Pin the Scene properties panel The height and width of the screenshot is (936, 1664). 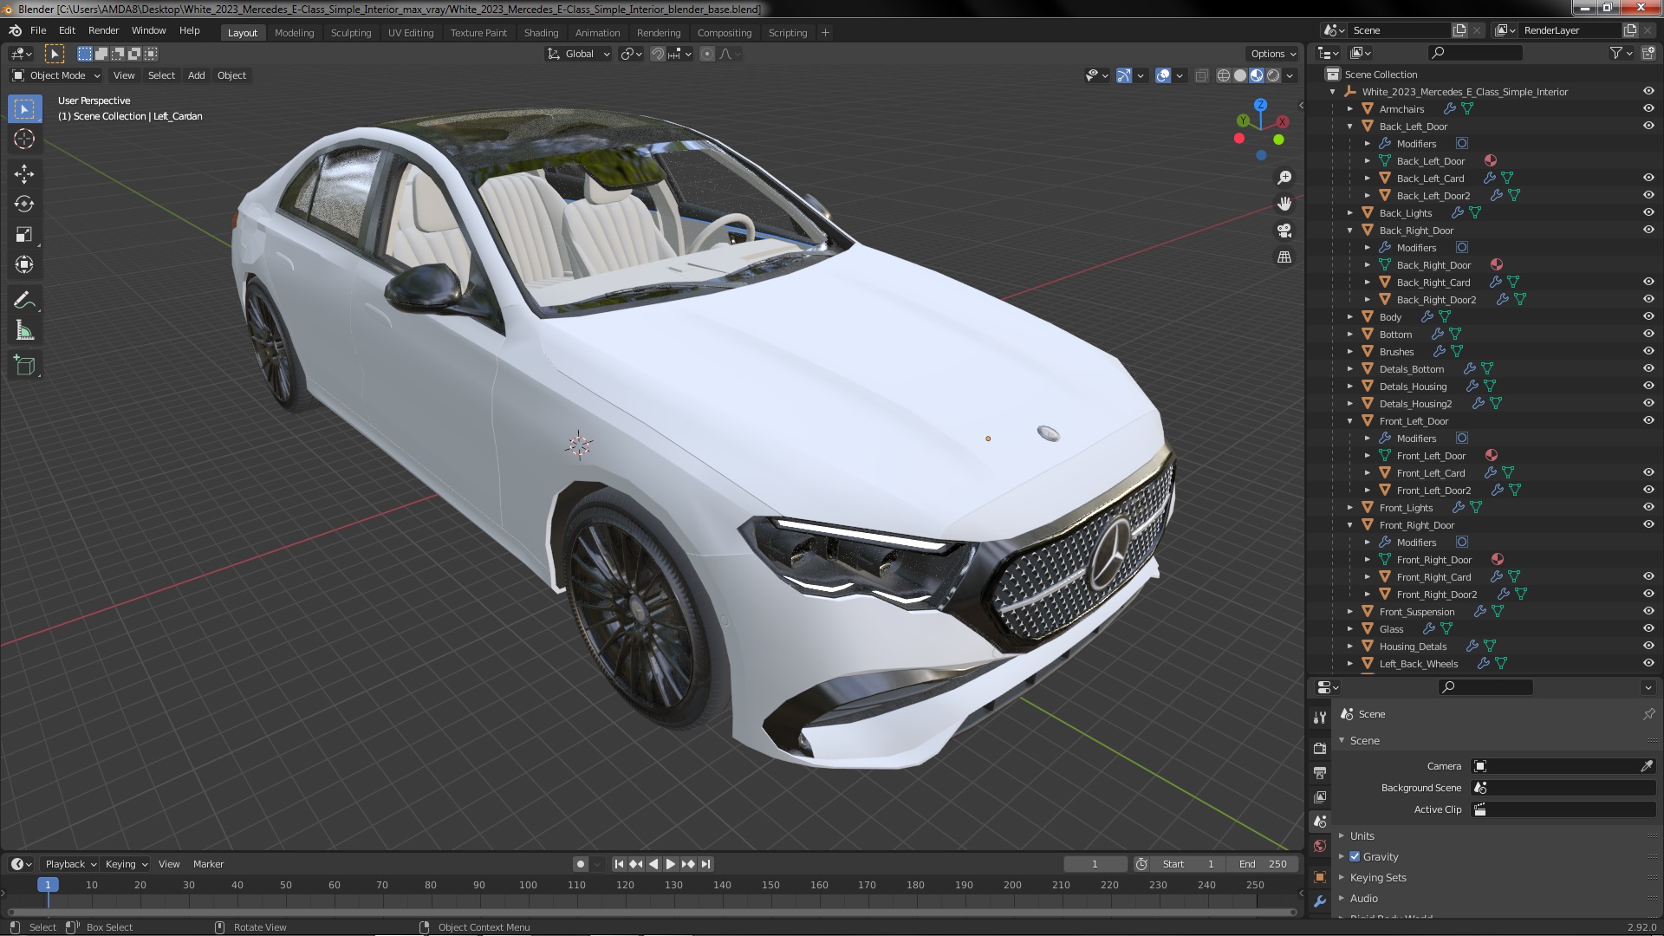(x=1648, y=714)
